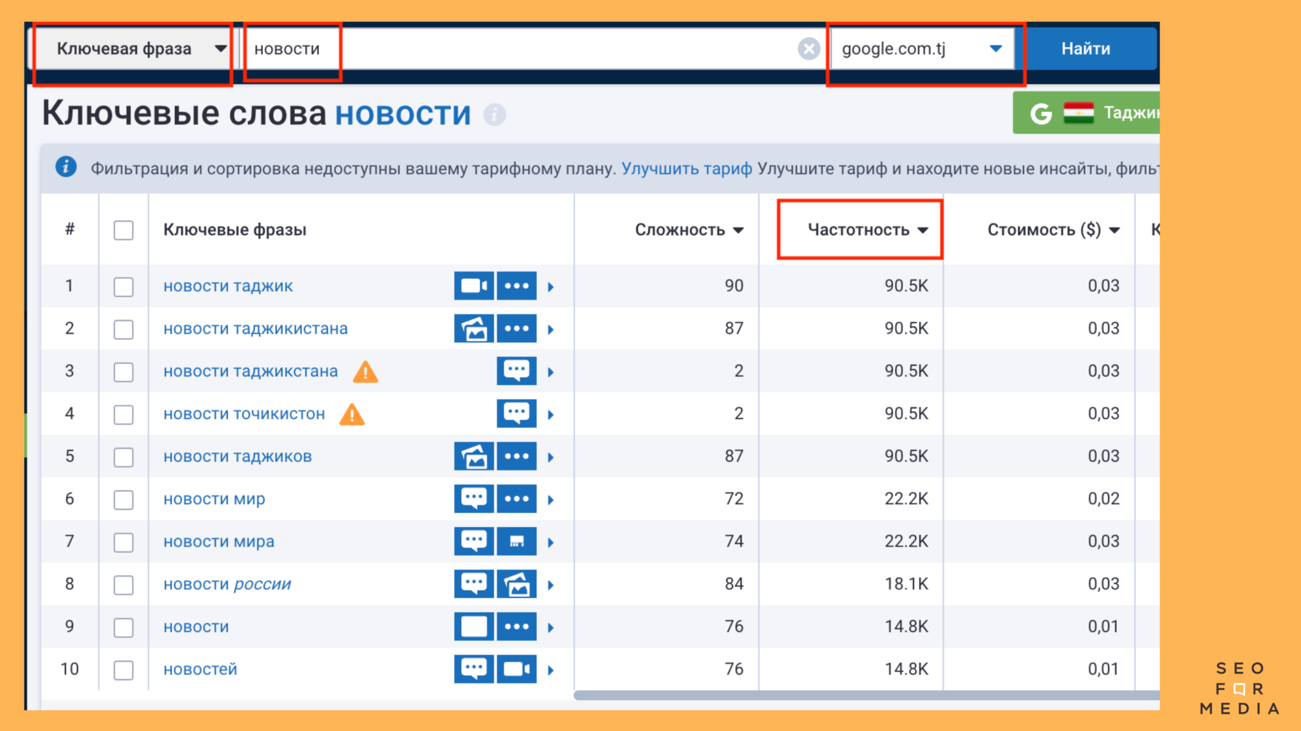The image size is (1301, 731).
Task: Click the warning triangle next to 'новости точикистон'
Action: pyautogui.click(x=352, y=414)
